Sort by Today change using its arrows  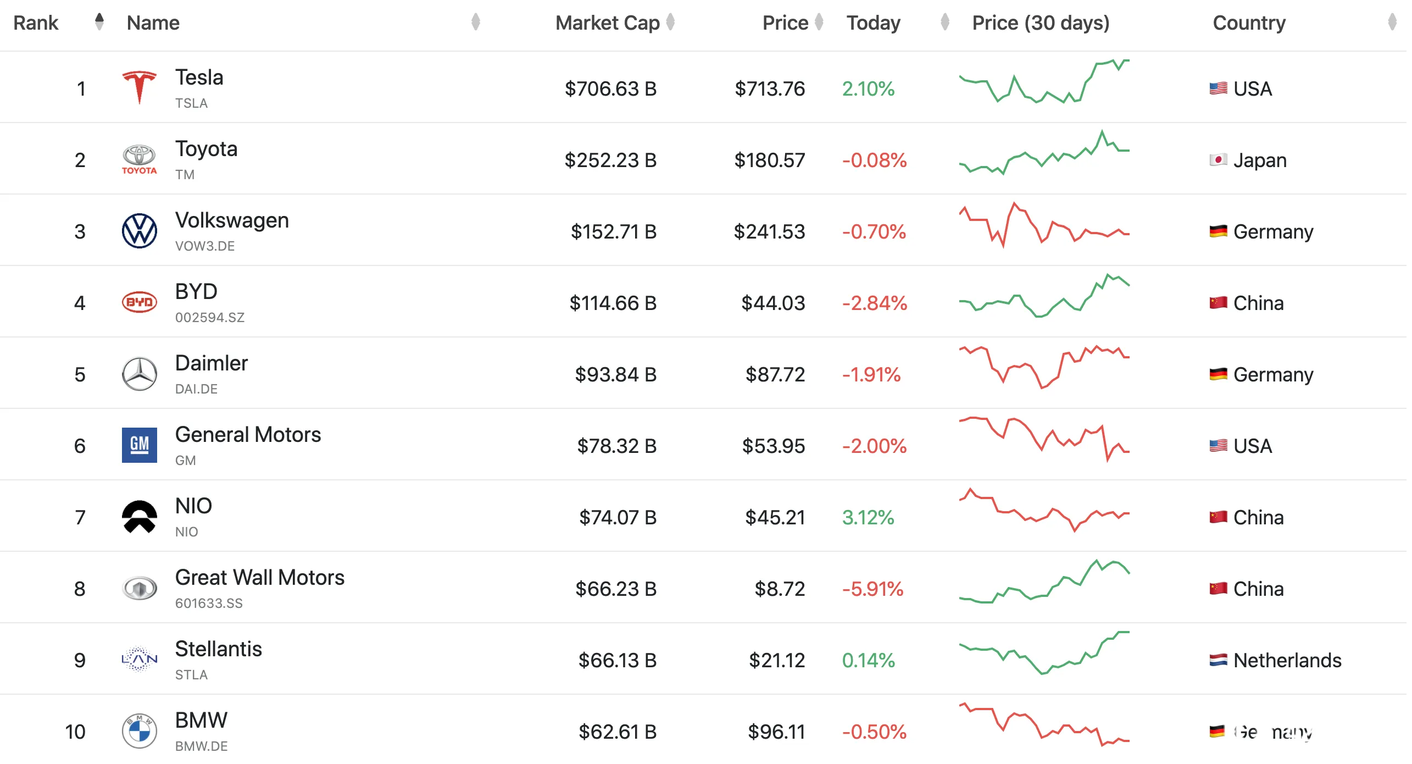pyautogui.click(x=945, y=22)
